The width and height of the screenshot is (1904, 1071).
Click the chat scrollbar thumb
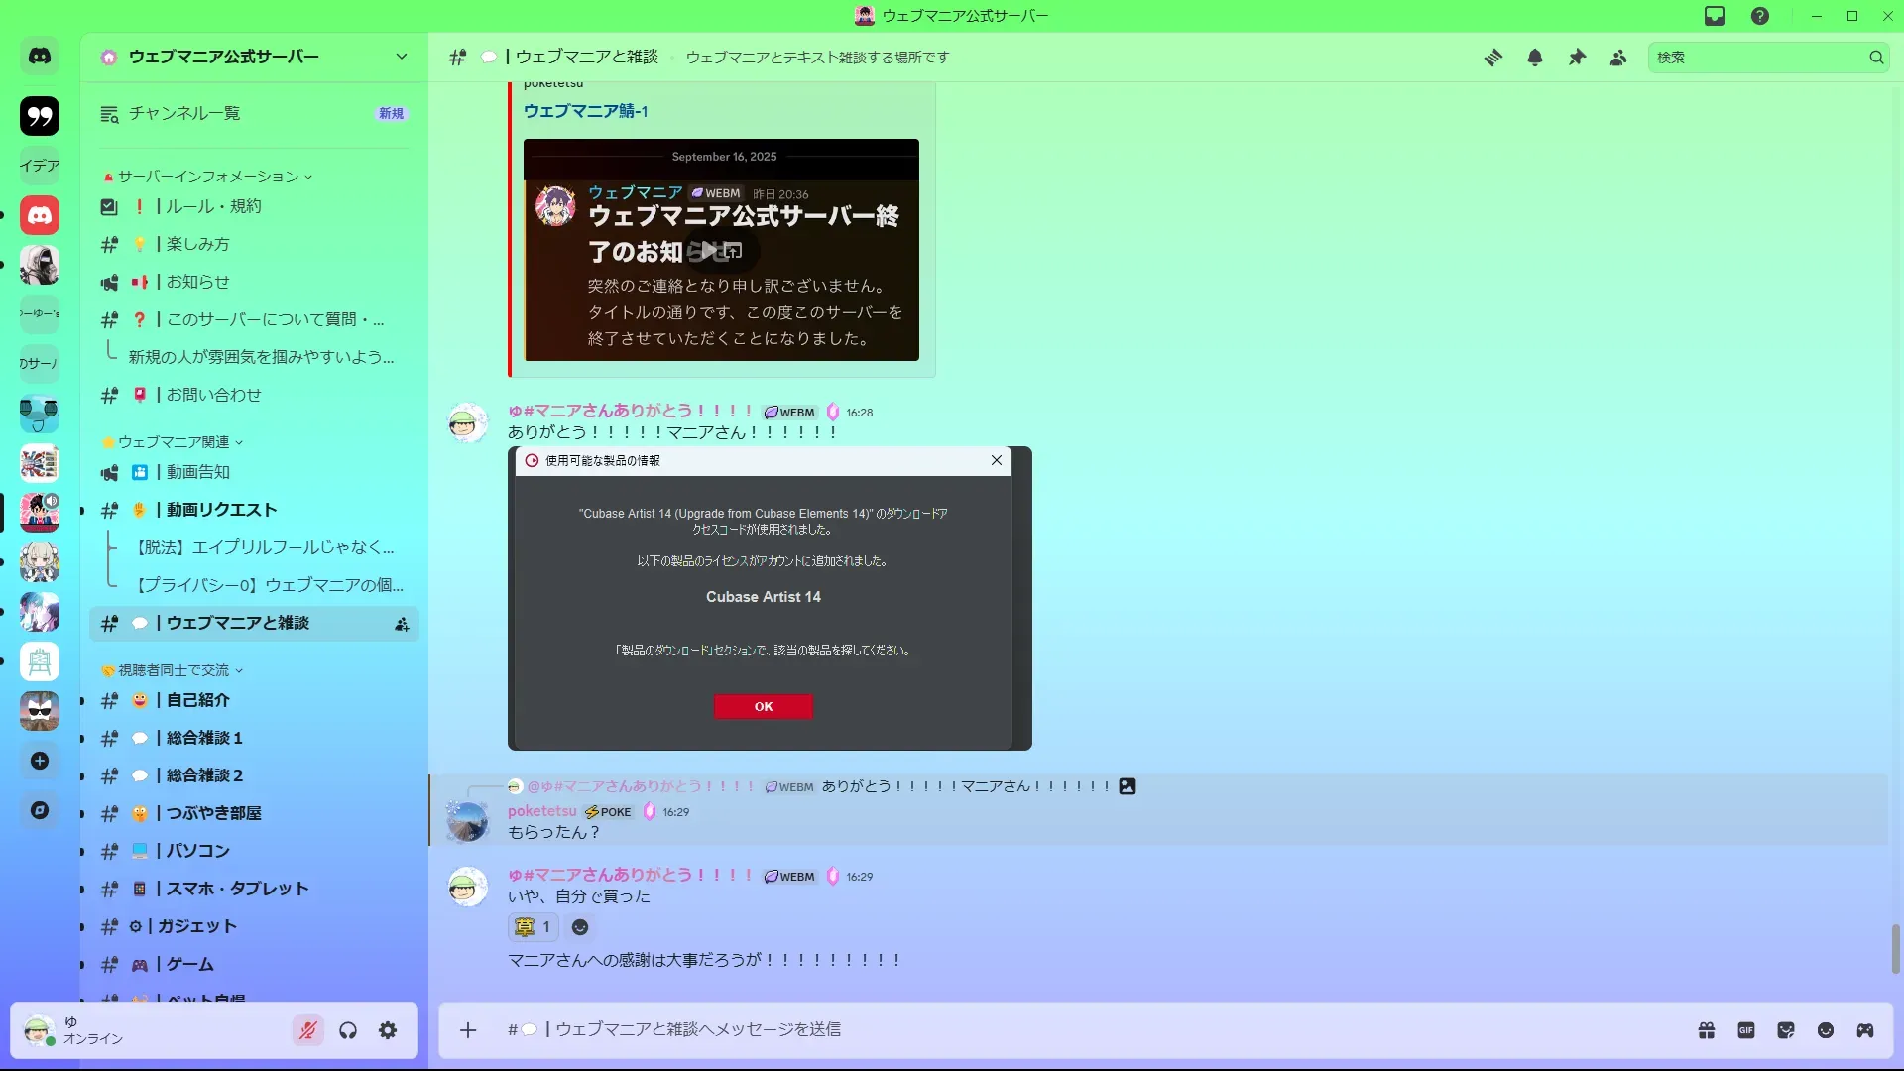point(1895,948)
